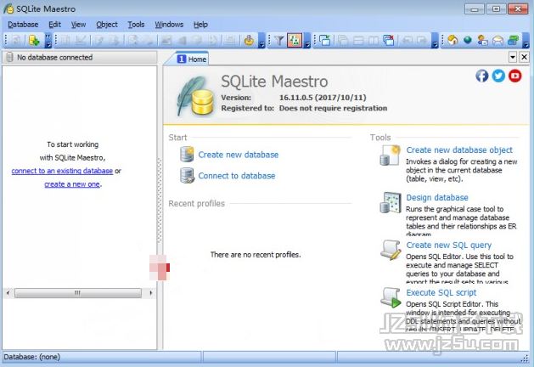This screenshot has height=367, width=534.
Task: Click 'create a new one' link
Action: [72, 184]
